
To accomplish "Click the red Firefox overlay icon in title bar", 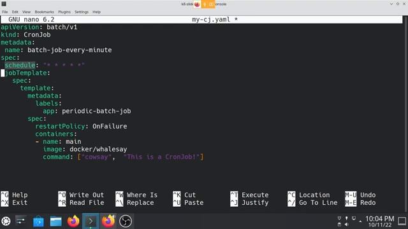I will tap(197, 4).
